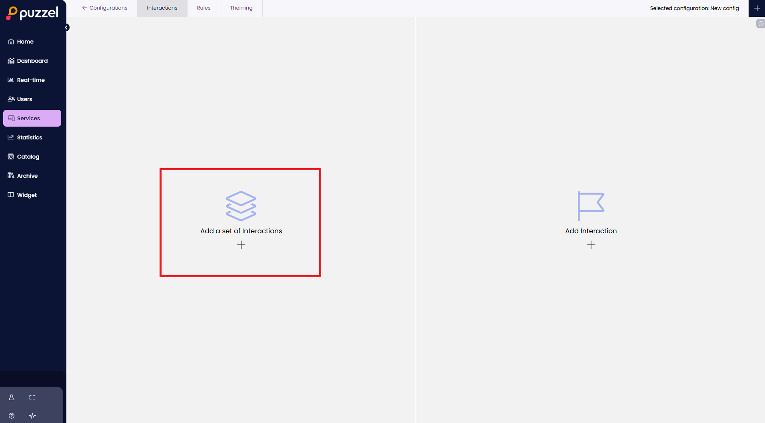Click plus under Add a set of Interactions
Viewport: 765px width, 423px height.
coord(241,245)
